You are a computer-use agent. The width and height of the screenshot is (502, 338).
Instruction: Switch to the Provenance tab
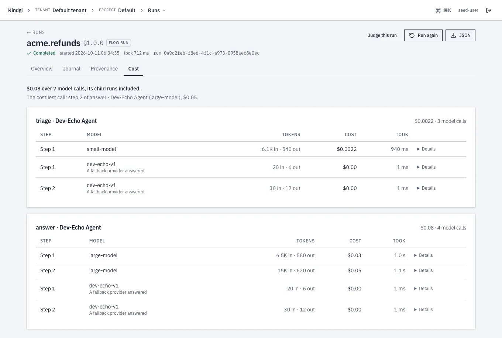104,69
